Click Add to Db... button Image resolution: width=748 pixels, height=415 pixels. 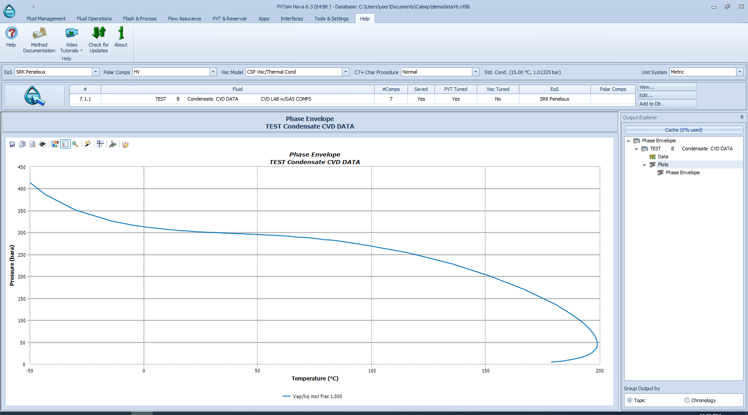[667, 104]
